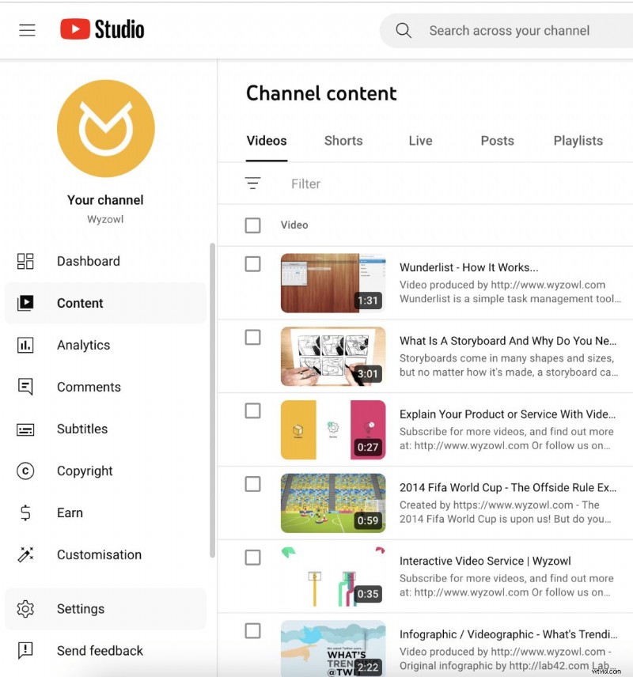Click the search across your channel field
The image size is (633, 677).
pos(506,31)
